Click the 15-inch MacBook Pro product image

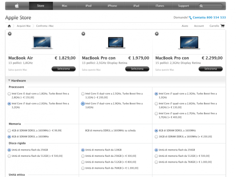point(189,43)
